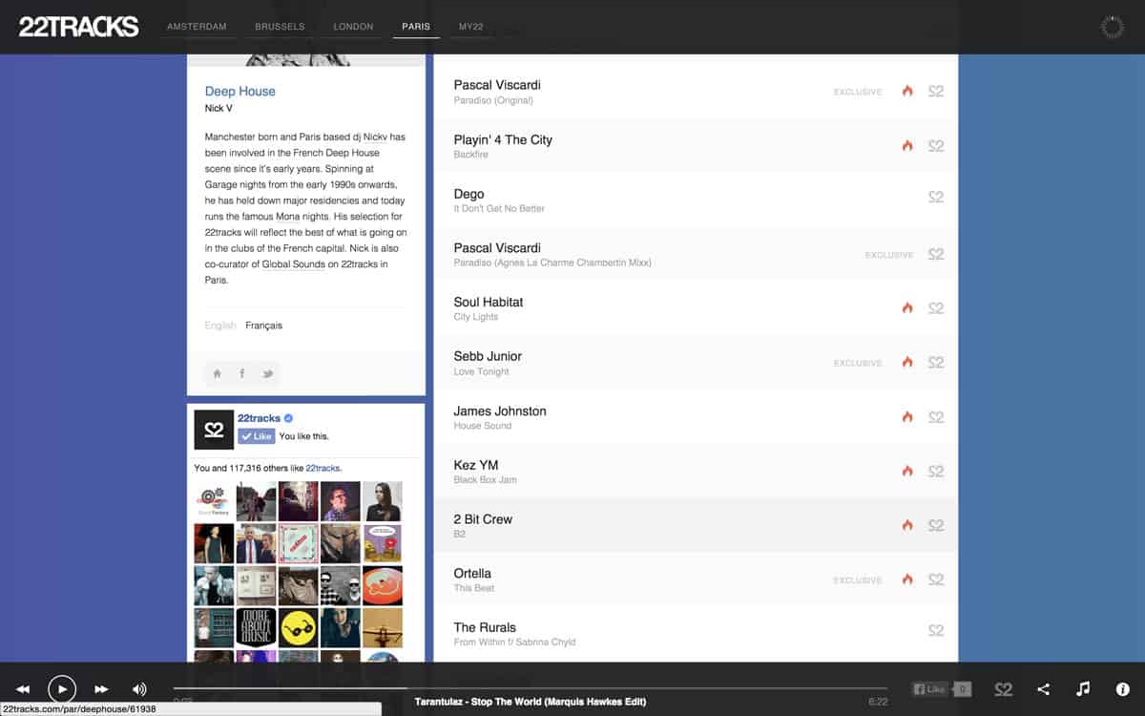The width and height of the screenshot is (1145, 716).
Task: Click the 22 icon on Kez YM row
Action: coord(936,472)
